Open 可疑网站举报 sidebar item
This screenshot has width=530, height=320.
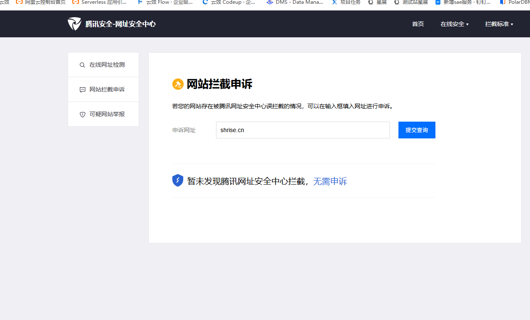(x=103, y=114)
